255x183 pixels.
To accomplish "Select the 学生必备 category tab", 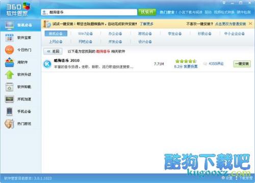I will 175,34.
